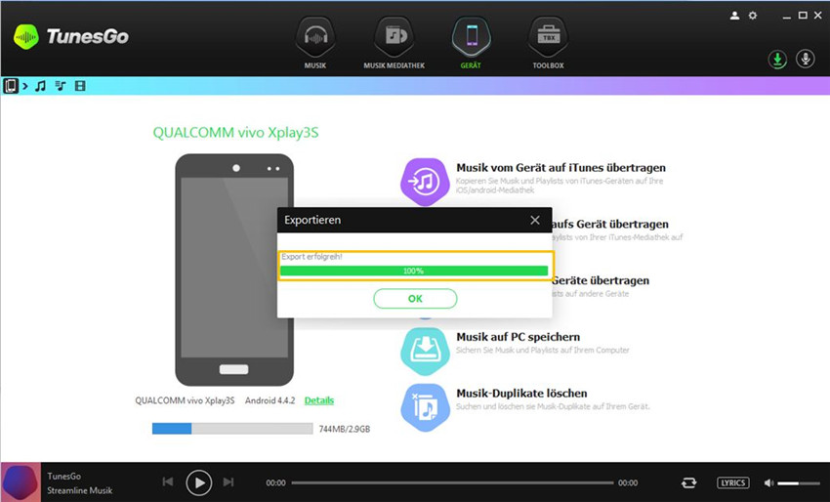This screenshot has height=502, width=830.
Task: Select Musik vom Gerät auf iTunes übertragen
Action: tap(561, 167)
